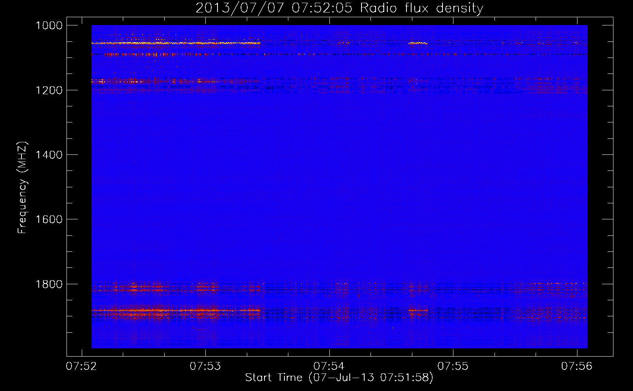Click the 1800 frequency tick label
Viewport: 633px width, 391px height.
[x=49, y=284]
